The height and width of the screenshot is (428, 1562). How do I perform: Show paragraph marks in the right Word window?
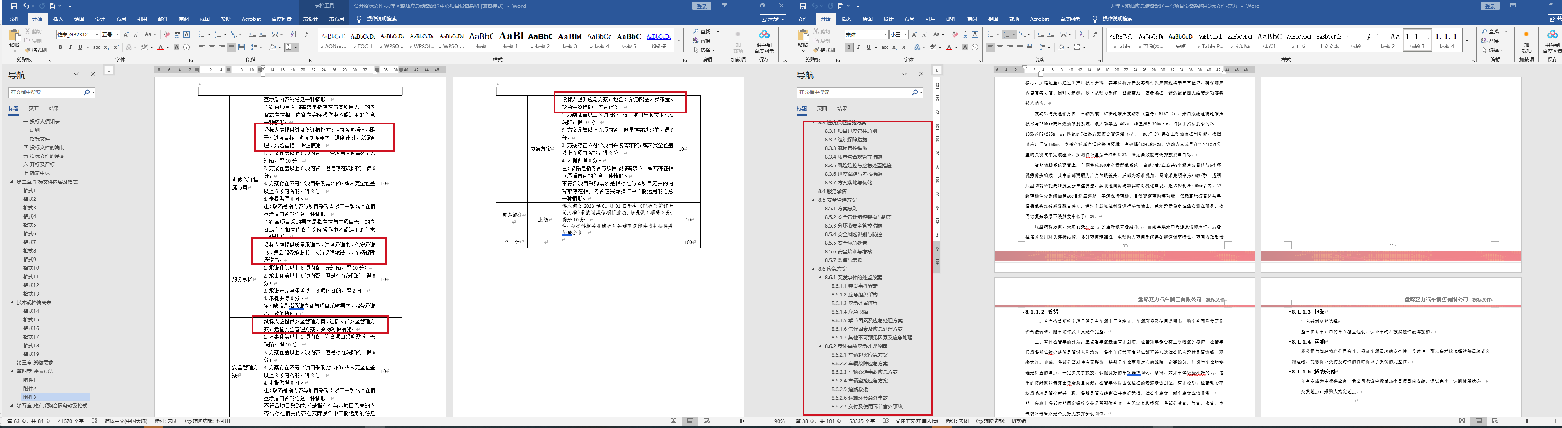point(1094,34)
